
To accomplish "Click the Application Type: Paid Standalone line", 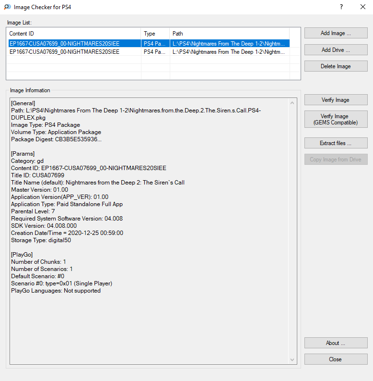I will click(67, 204).
